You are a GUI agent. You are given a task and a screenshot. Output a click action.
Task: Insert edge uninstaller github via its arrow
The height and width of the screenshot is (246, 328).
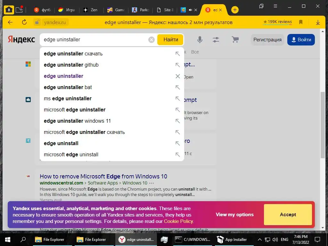(x=177, y=65)
